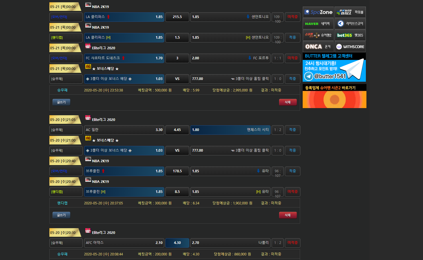This screenshot has width=423, height=260.
Task: Click 삭제 button for the 500,000 won bet
Action: coord(288,102)
